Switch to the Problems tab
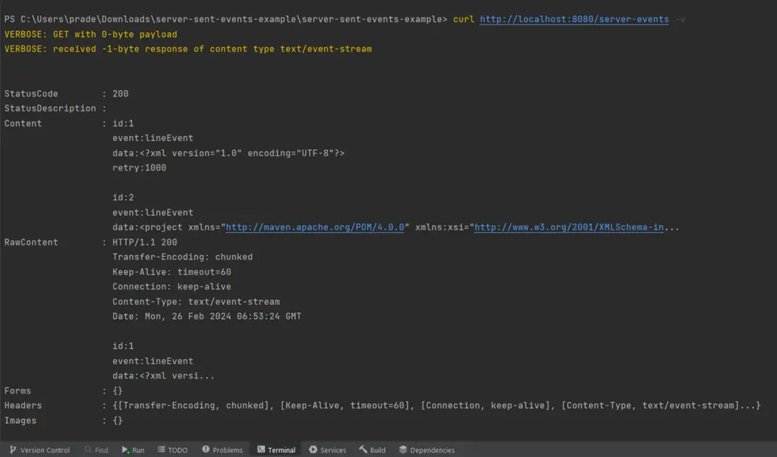Image resolution: width=777 pixels, height=457 pixels. (x=228, y=450)
